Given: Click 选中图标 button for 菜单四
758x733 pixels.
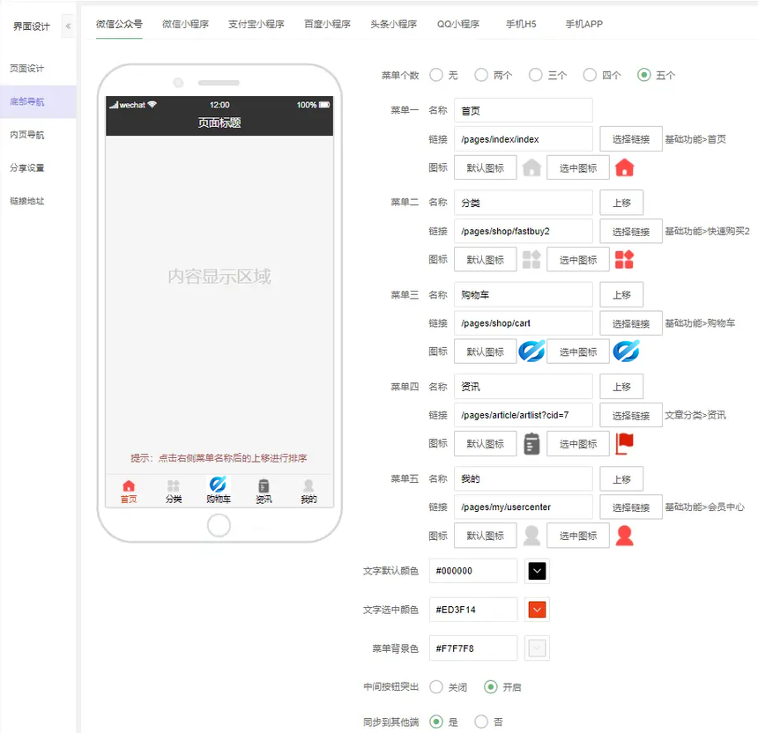Looking at the screenshot, I should pyautogui.click(x=578, y=443).
